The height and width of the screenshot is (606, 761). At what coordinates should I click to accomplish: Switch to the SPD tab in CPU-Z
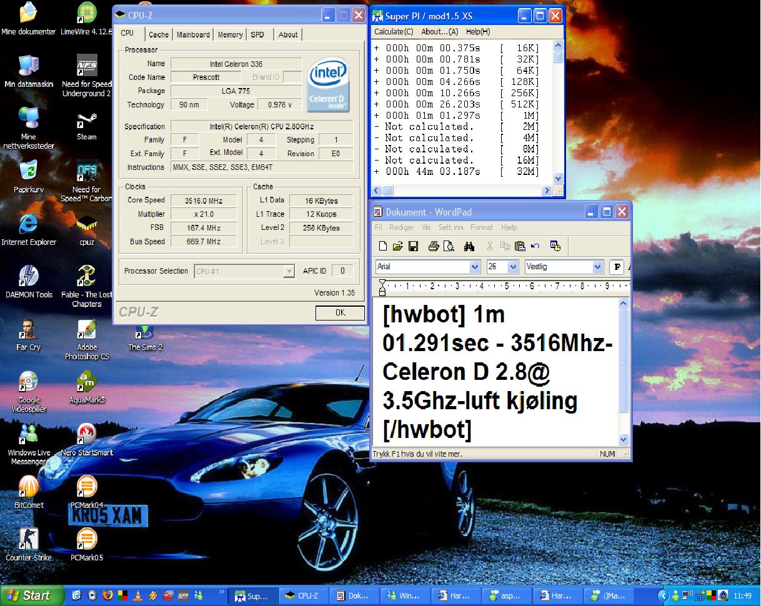click(257, 35)
